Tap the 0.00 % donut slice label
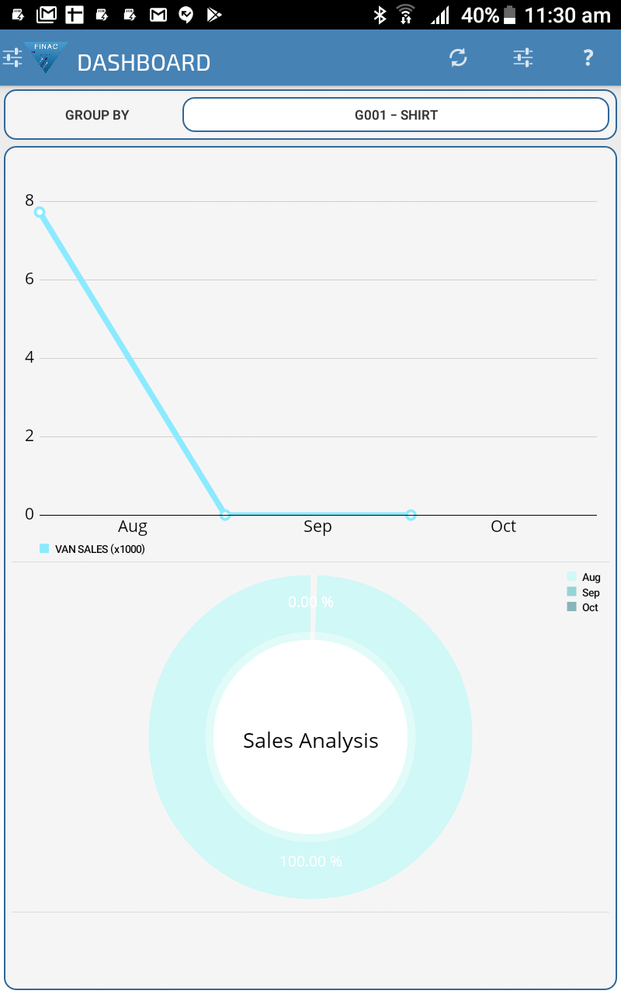621x994 pixels. pyautogui.click(x=310, y=602)
